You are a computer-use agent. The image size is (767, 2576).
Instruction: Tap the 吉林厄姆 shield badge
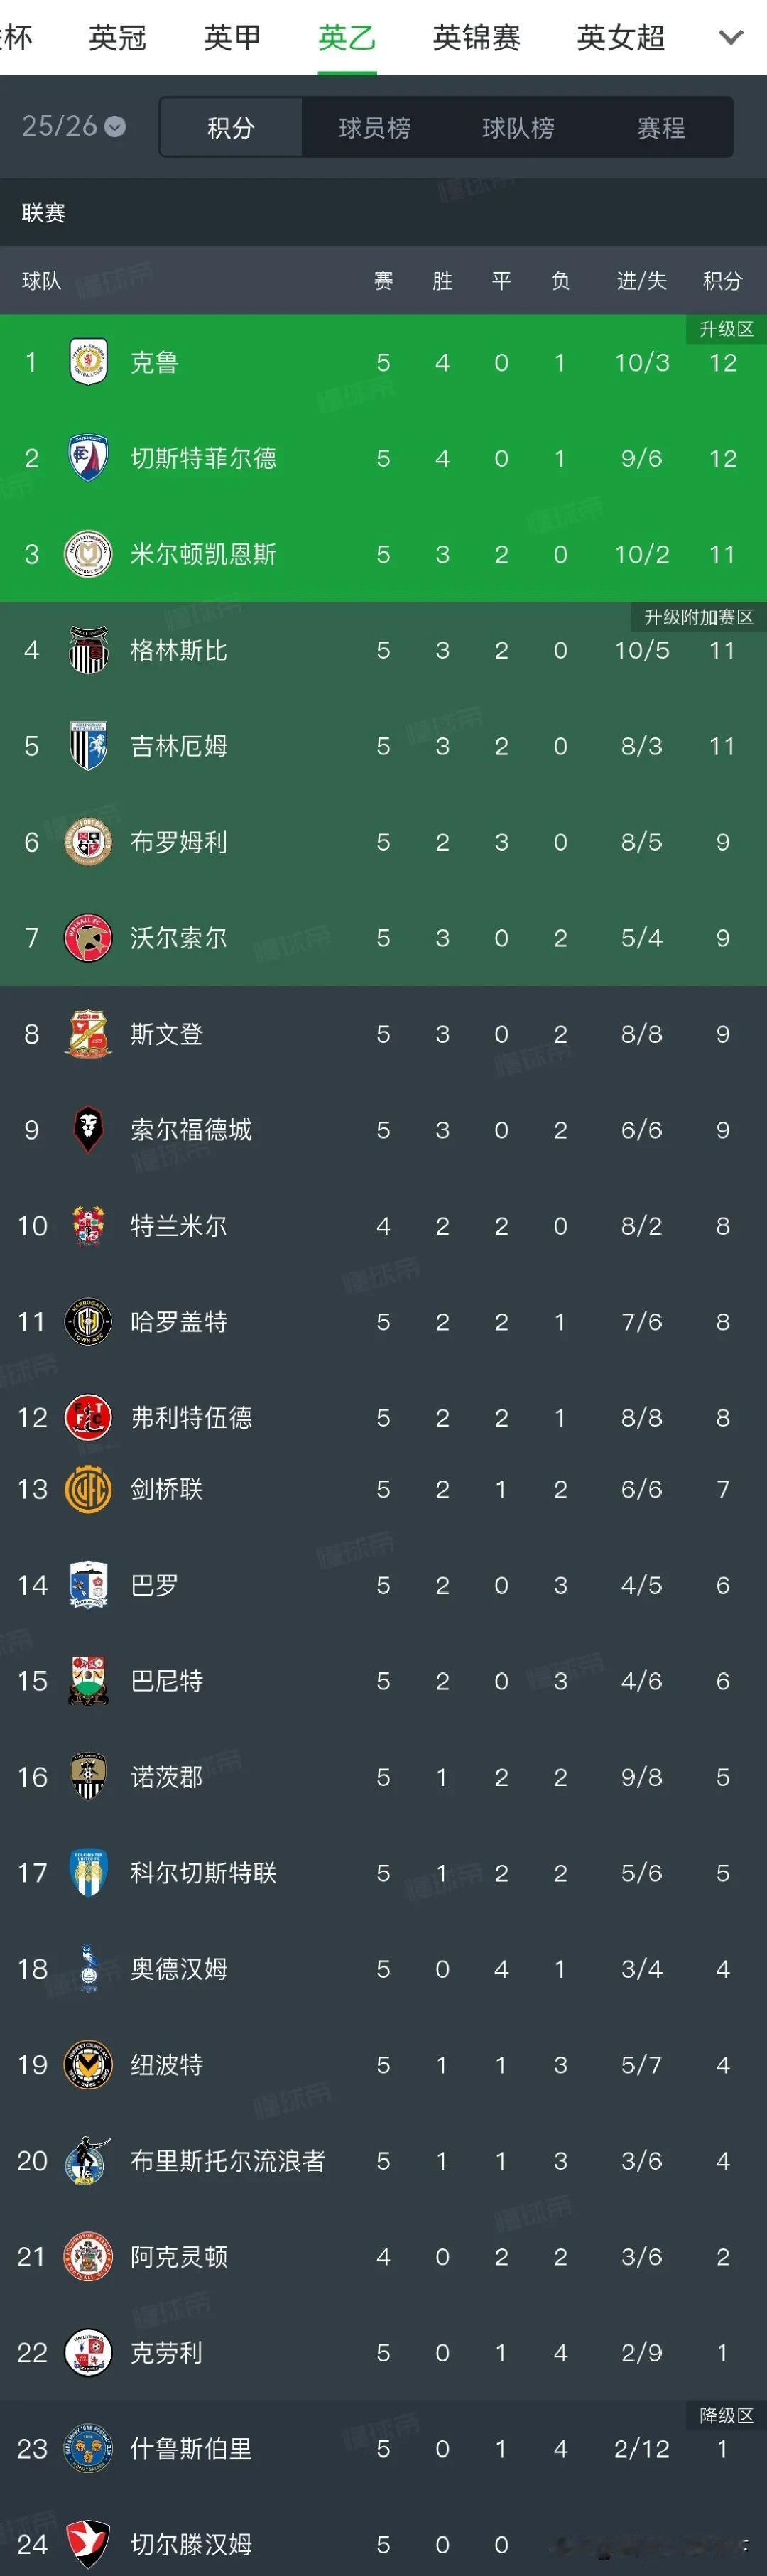click(88, 746)
